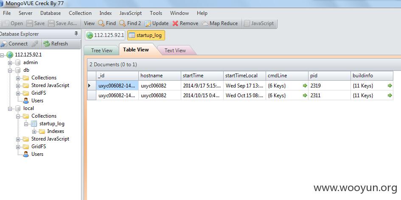Expand the Indexes folder node

pyautogui.click(x=34, y=132)
